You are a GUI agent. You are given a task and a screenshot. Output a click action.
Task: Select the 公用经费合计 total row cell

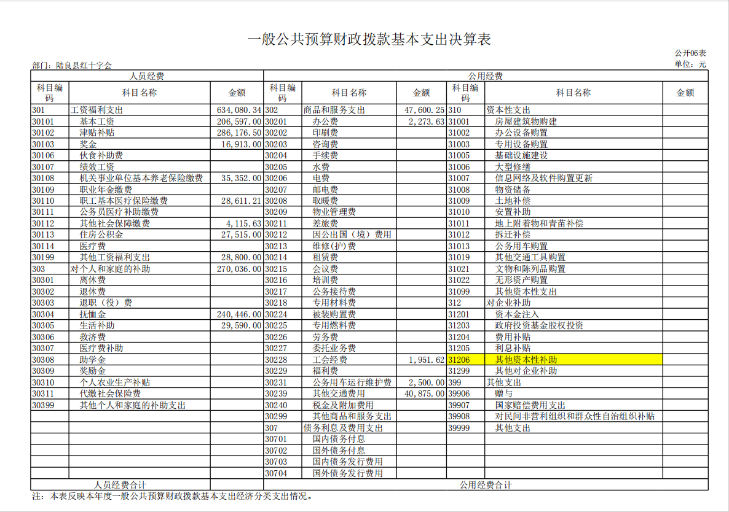point(485,485)
